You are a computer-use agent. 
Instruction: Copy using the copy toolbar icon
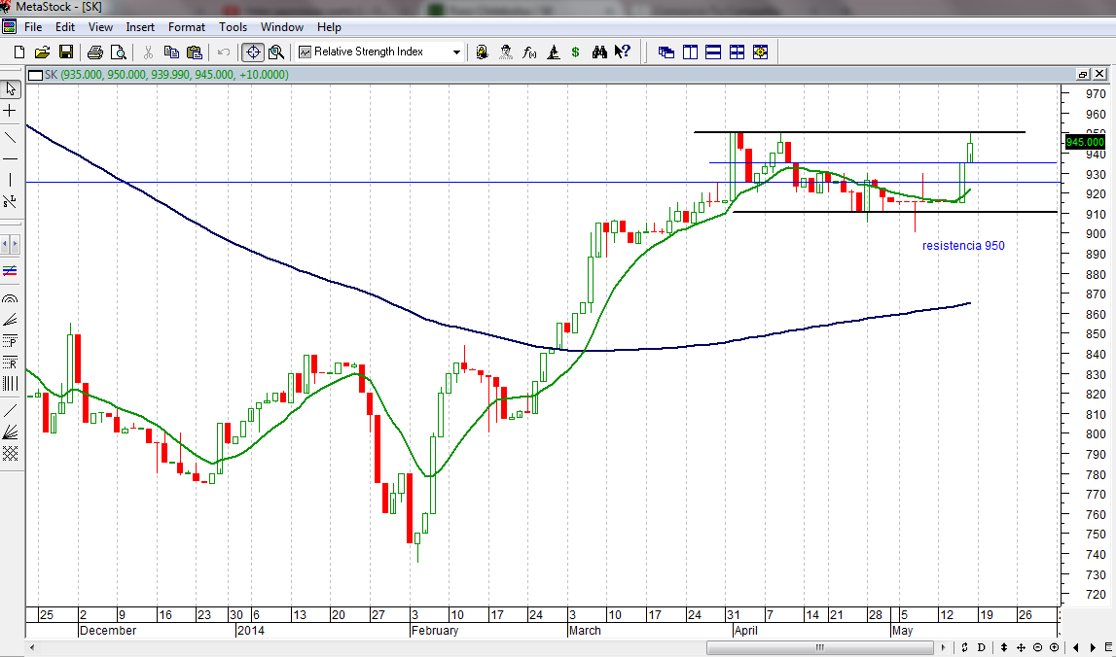[171, 52]
